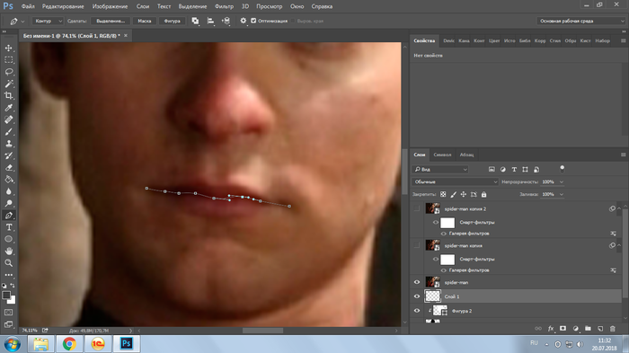Select the Crop tool
The width and height of the screenshot is (629, 353).
(x=8, y=96)
